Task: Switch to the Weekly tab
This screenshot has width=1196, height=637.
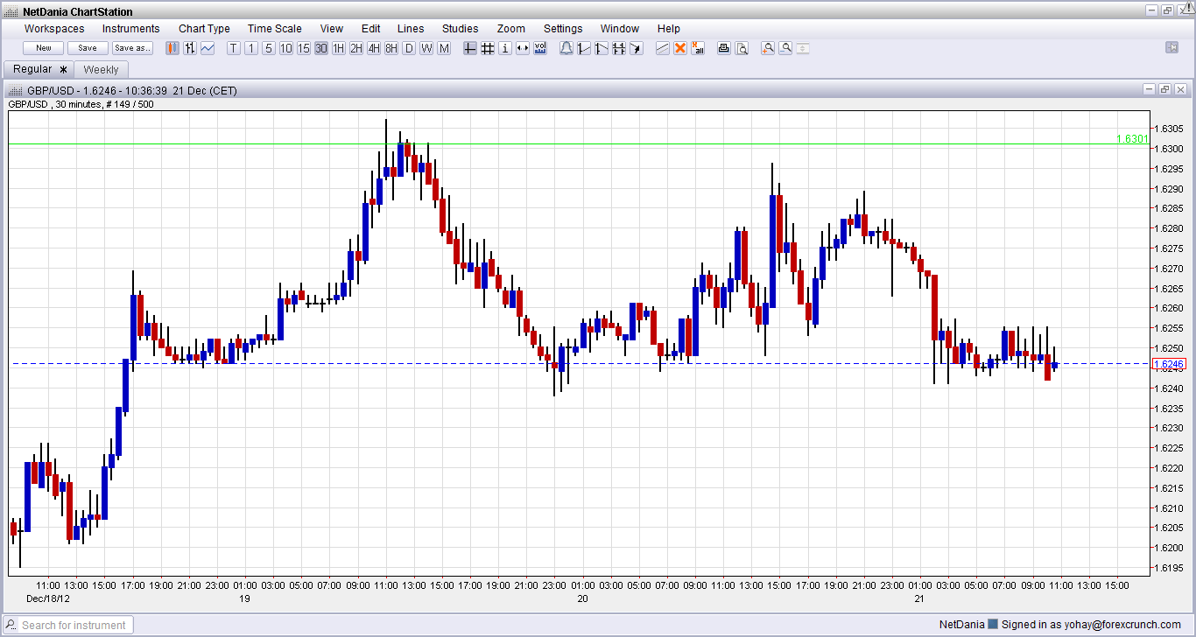Action: coord(101,69)
